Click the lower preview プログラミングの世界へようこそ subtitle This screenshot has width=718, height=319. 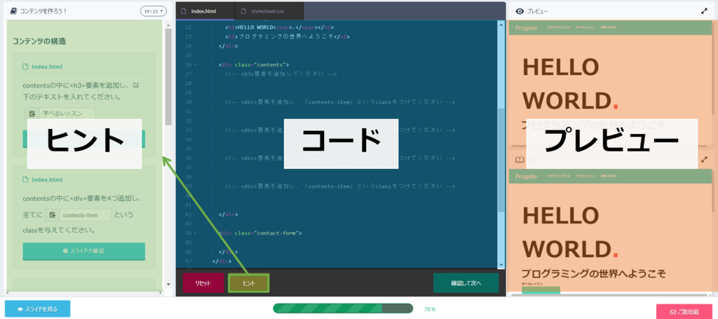(593, 273)
